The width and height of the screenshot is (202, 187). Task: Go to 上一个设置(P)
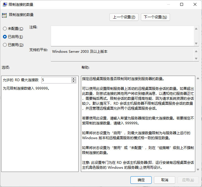[x=124, y=17]
